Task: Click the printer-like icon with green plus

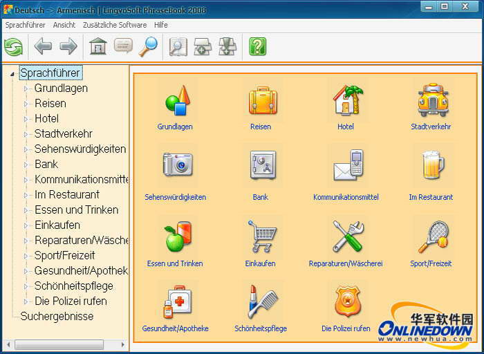Action: tap(203, 47)
